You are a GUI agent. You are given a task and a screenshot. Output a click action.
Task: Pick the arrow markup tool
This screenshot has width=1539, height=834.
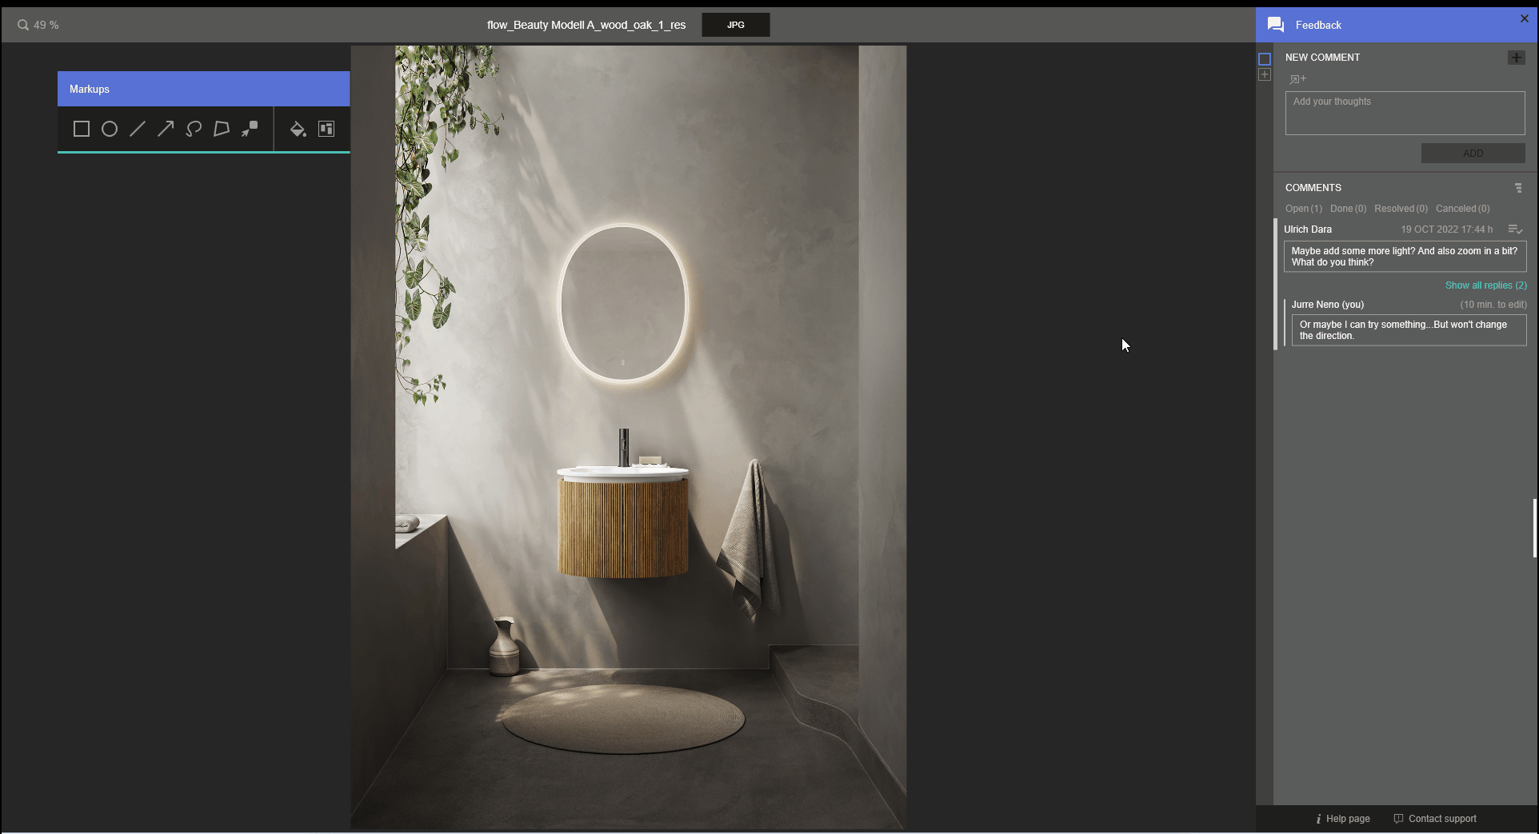[x=166, y=129]
